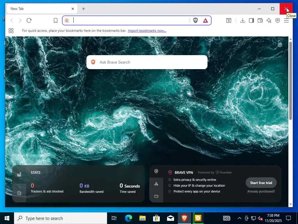Open Leo AI sparkle icon

269,20
